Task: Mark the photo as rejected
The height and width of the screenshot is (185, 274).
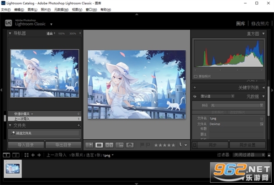Action: coord(148,145)
